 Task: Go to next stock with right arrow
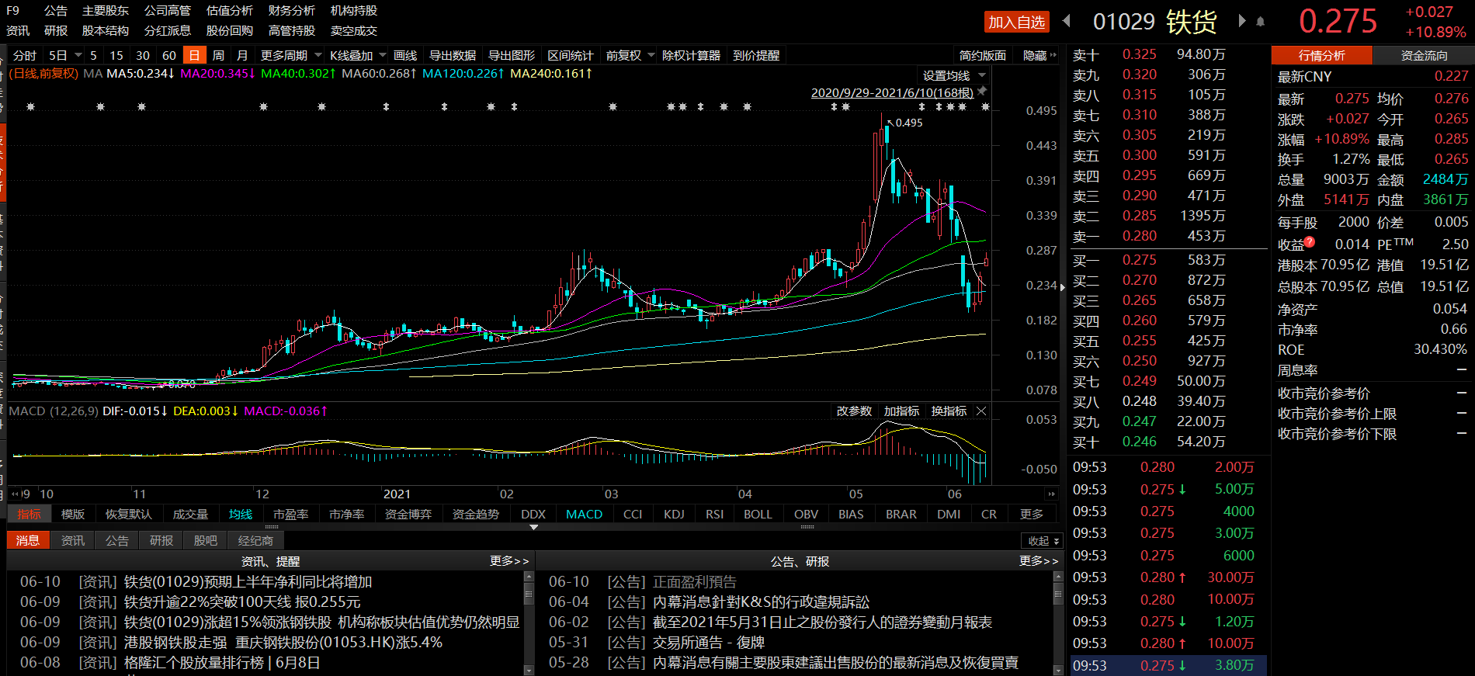click(1241, 21)
